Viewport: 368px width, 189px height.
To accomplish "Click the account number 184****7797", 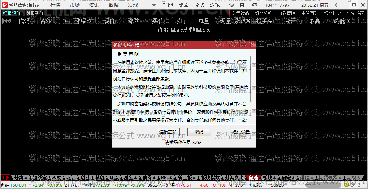I will click(x=277, y=5).
